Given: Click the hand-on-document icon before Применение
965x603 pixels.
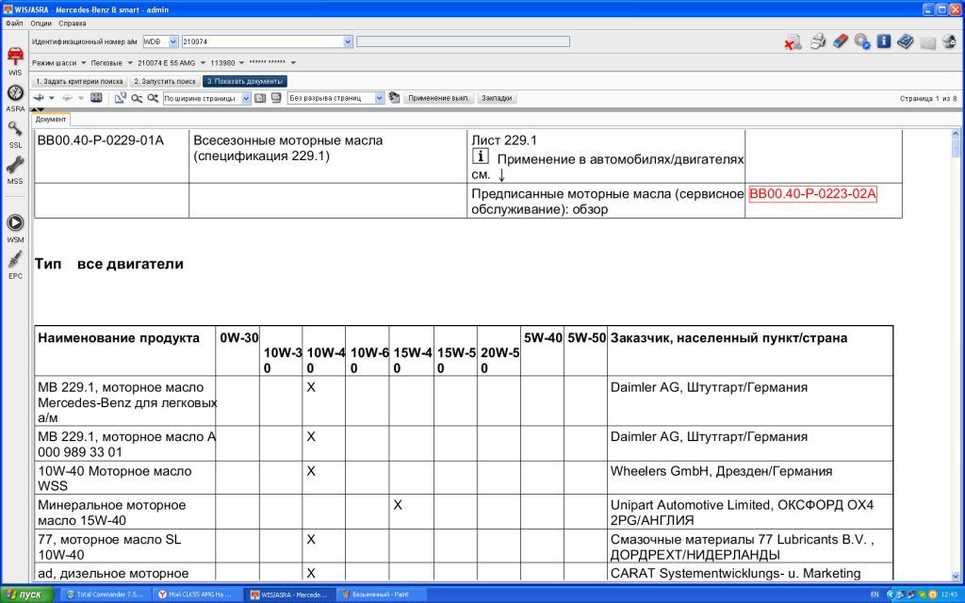Looking at the screenshot, I should (x=394, y=98).
